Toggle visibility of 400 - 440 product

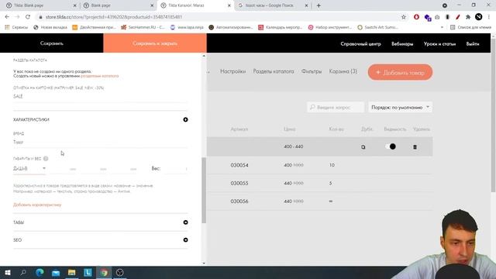click(391, 146)
